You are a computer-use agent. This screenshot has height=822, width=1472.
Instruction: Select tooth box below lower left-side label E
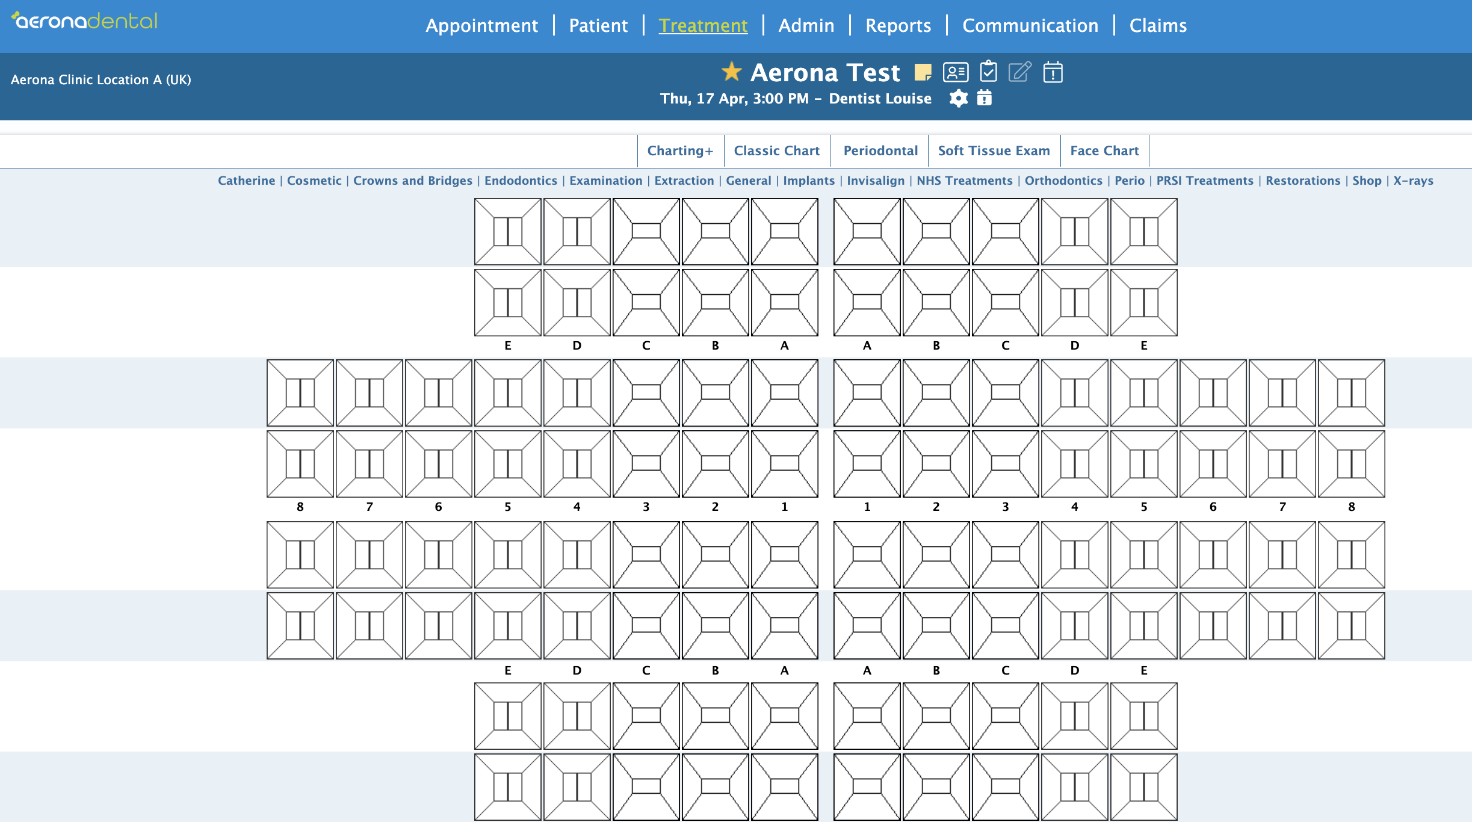508,716
